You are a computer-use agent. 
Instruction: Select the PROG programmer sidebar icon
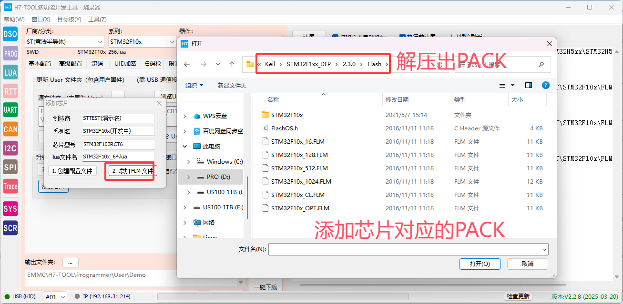tap(10, 54)
